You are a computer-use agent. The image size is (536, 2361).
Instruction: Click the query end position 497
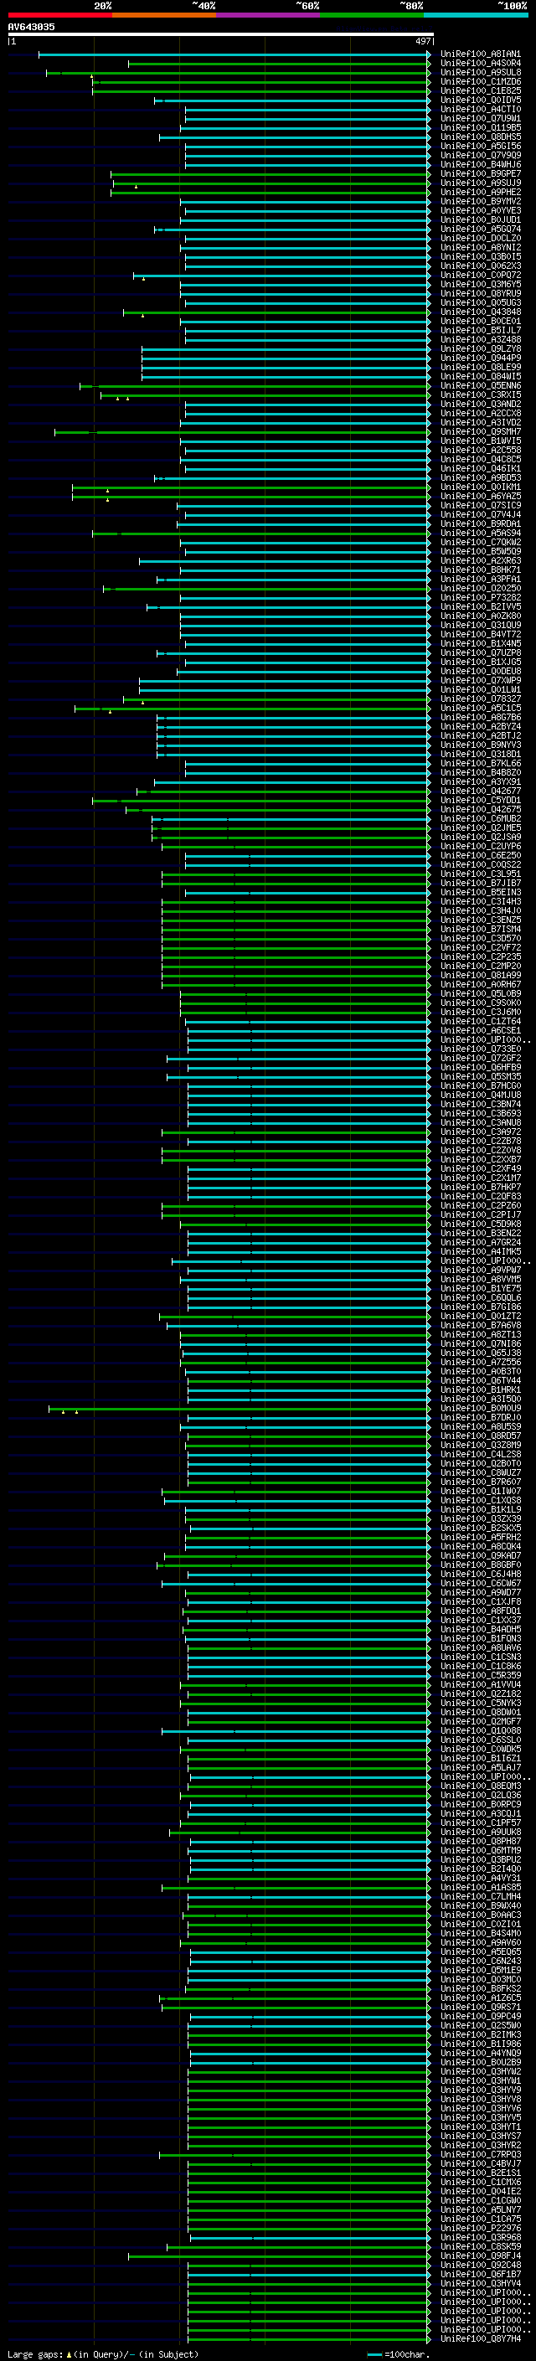(x=422, y=41)
